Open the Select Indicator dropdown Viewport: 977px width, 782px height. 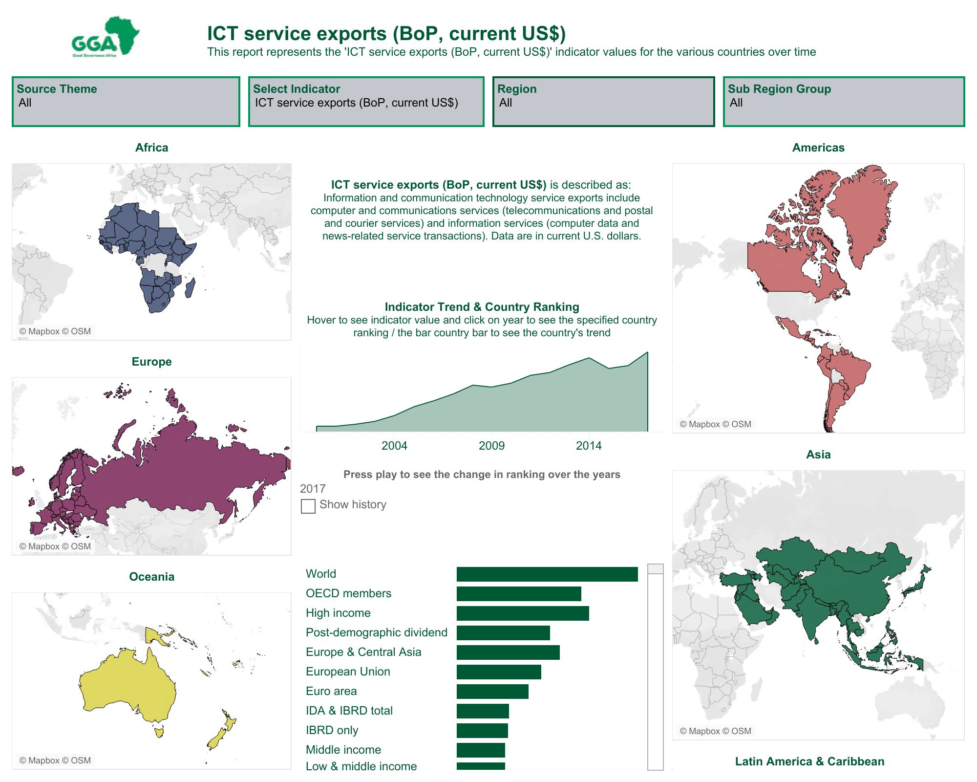coord(366,103)
